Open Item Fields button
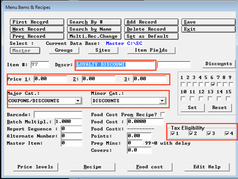Image resolution: width=238 pixels, height=179 pixels. tap(151, 50)
